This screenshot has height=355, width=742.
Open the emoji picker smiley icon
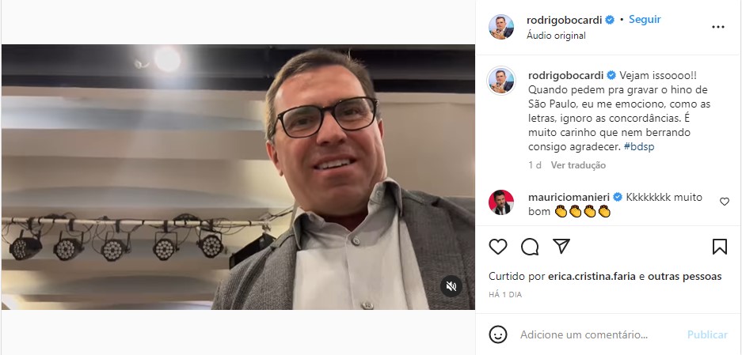tap(498, 334)
